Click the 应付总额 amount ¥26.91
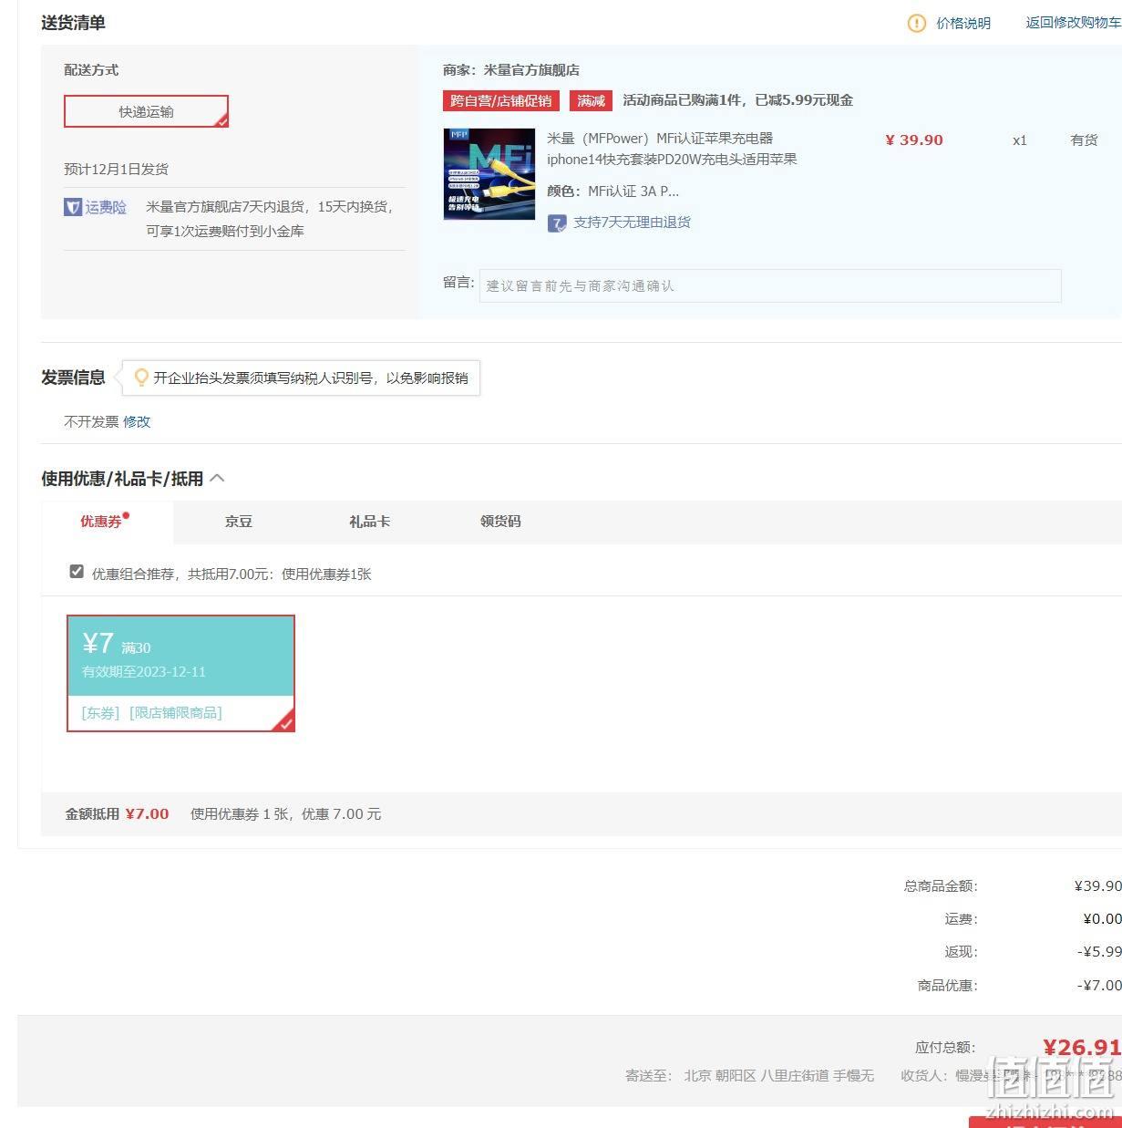 pos(1083,1047)
